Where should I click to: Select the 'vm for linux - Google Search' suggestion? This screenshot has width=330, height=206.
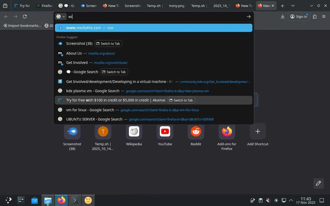point(154,110)
